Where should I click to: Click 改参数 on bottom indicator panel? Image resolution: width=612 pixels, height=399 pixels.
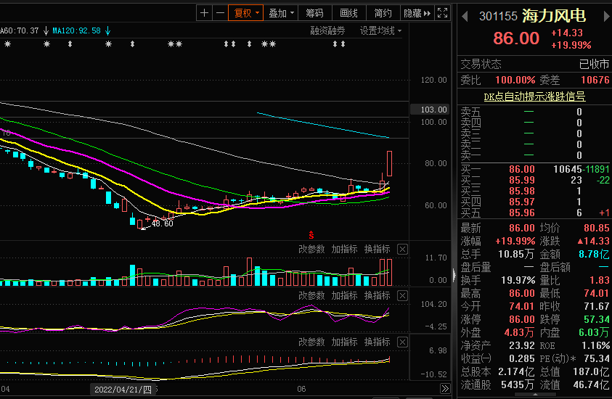click(x=311, y=342)
